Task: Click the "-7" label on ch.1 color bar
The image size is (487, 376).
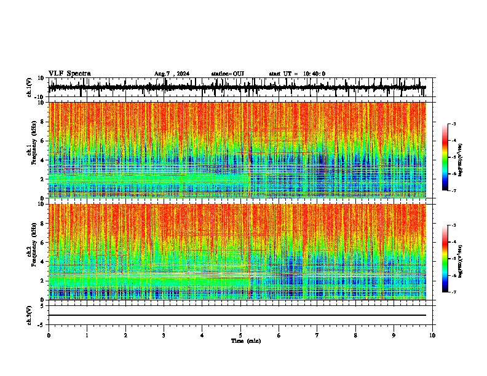Action: point(454,190)
